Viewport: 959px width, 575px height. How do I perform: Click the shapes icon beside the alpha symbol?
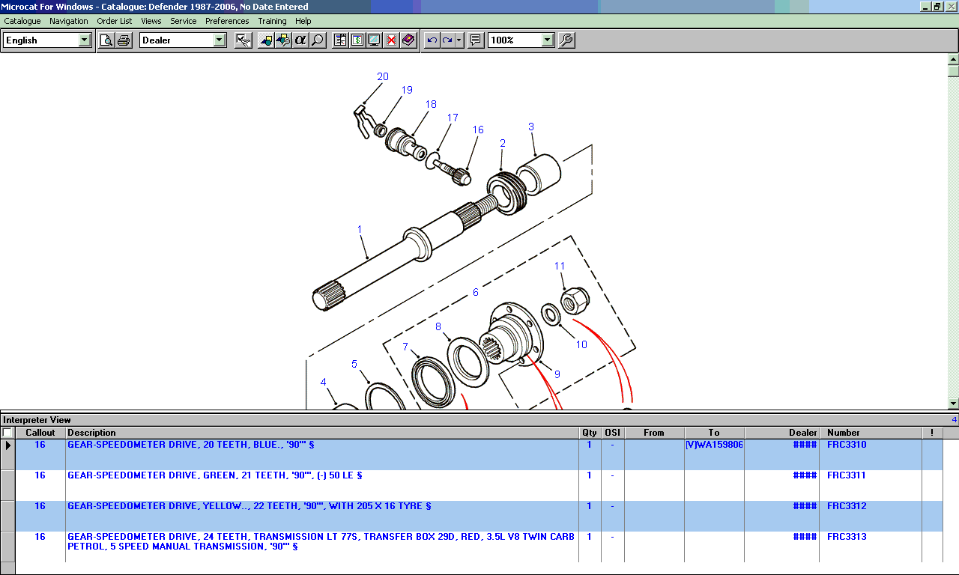coord(283,40)
